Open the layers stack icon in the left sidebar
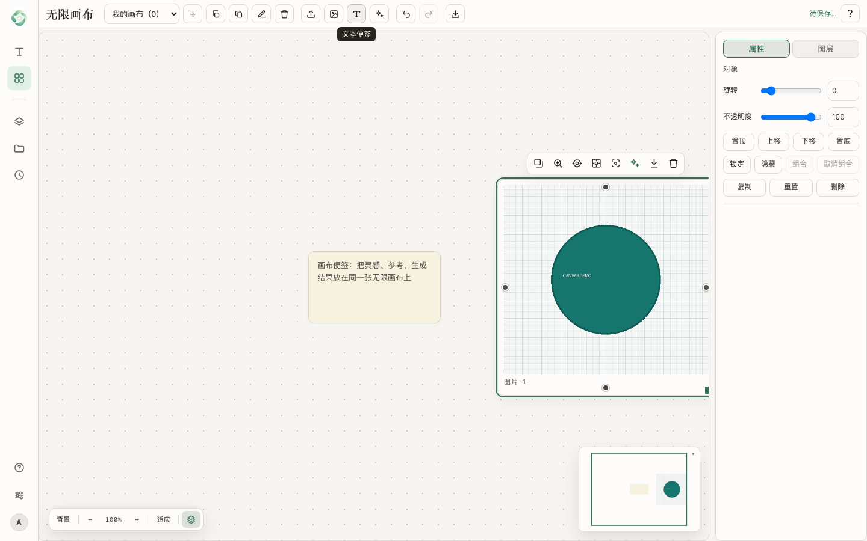 (x=19, y=121)
